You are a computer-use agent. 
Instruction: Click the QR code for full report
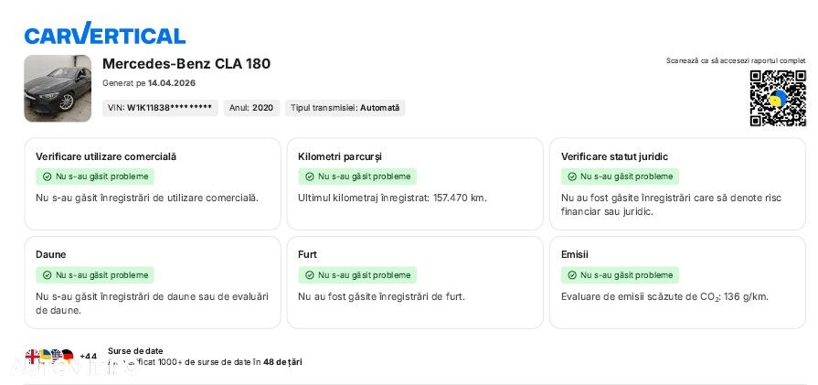778,98
